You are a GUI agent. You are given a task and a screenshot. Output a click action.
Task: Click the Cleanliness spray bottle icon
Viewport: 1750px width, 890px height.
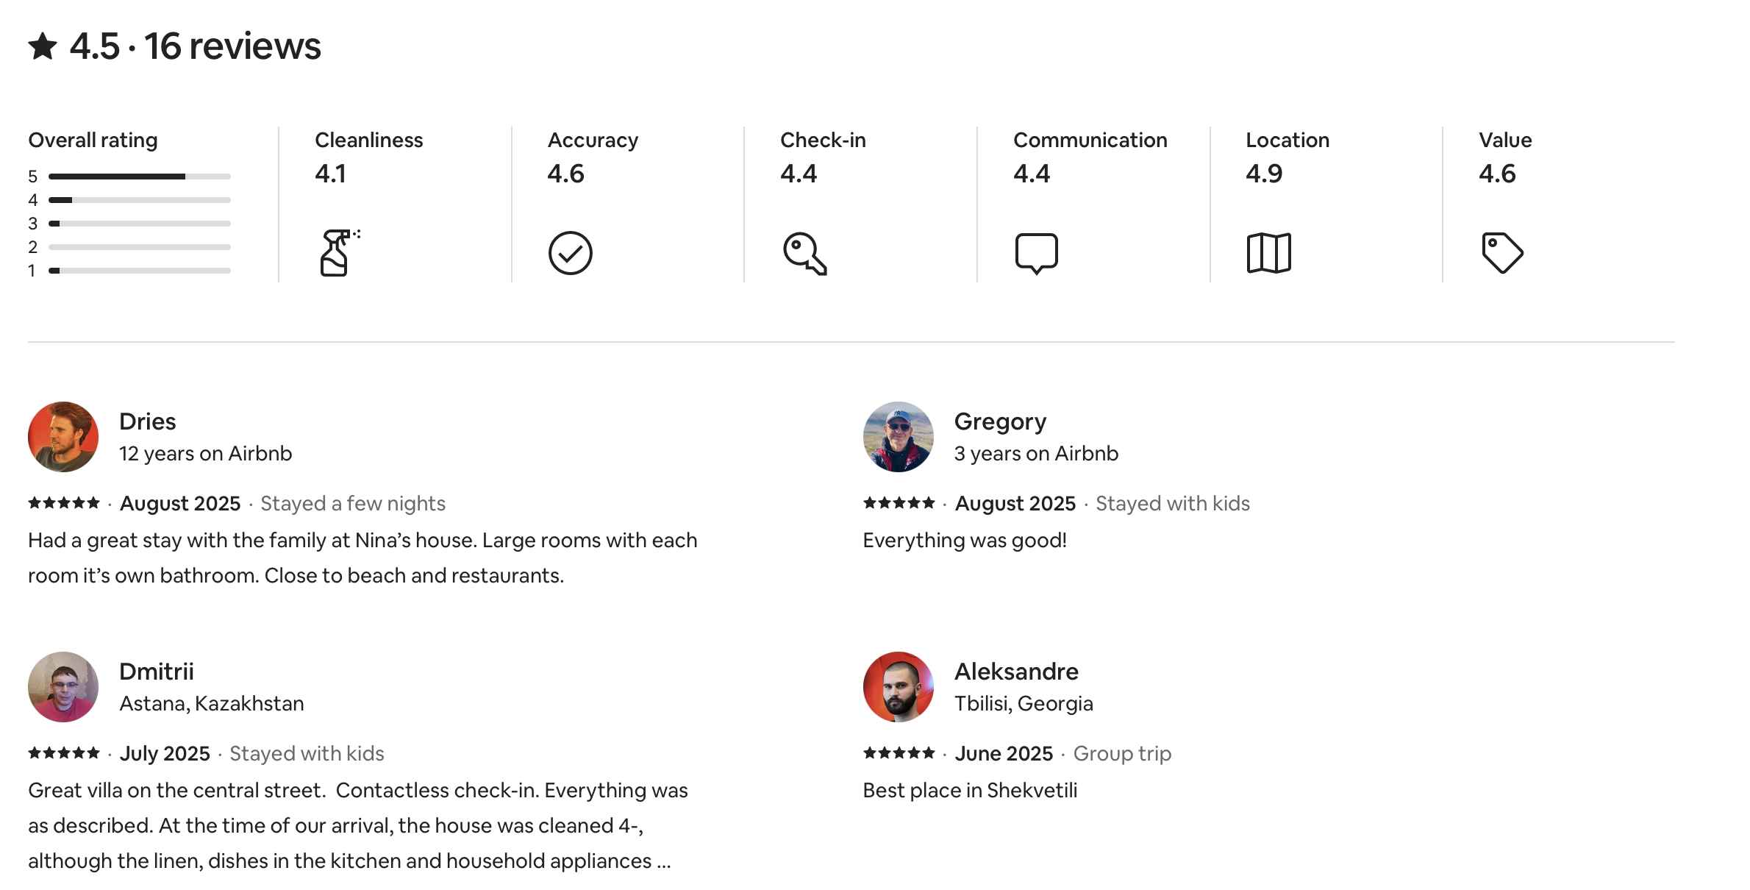point(338,253)
